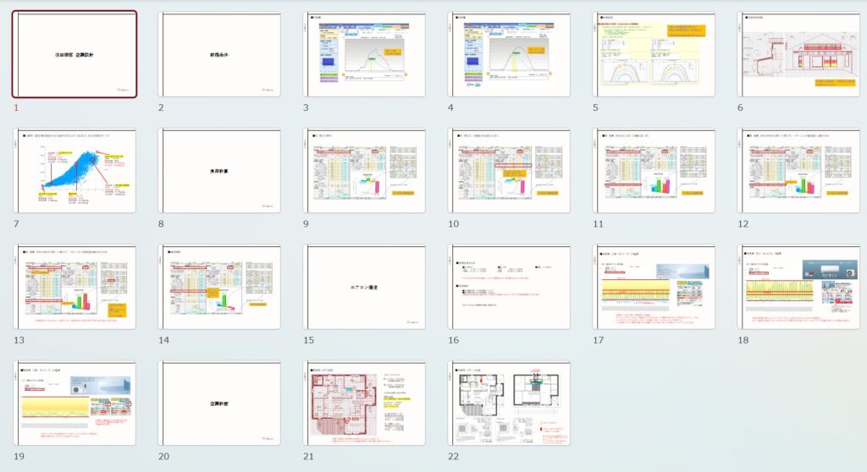Image resolution: width=867 pixels, height=472 pixels.
Task: Click slide 22 with two floor plans
Action: pyautogui.click(x=510, y=404)
